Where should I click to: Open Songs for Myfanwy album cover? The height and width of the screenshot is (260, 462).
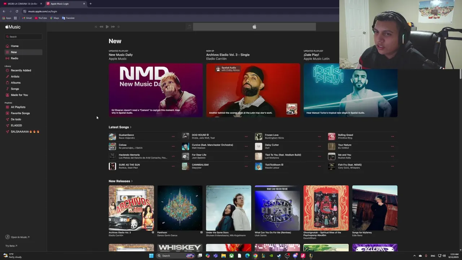click(375, 208)
